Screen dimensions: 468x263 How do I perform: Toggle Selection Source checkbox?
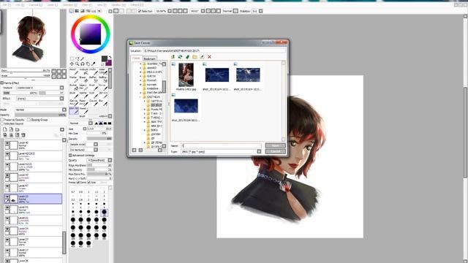[2, 123]
